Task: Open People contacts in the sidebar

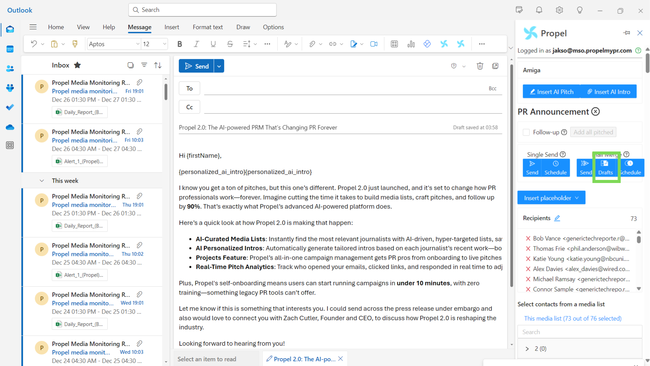Action: pos(10,69)
